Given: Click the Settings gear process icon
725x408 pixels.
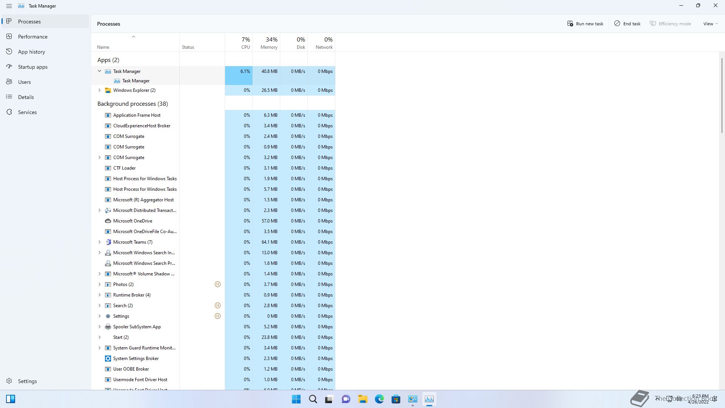Looking at the screenshot, I should point(108,316).
